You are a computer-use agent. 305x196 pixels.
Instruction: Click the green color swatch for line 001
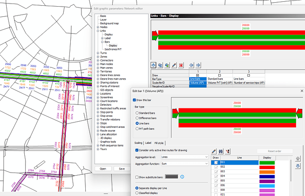[267, 163]
